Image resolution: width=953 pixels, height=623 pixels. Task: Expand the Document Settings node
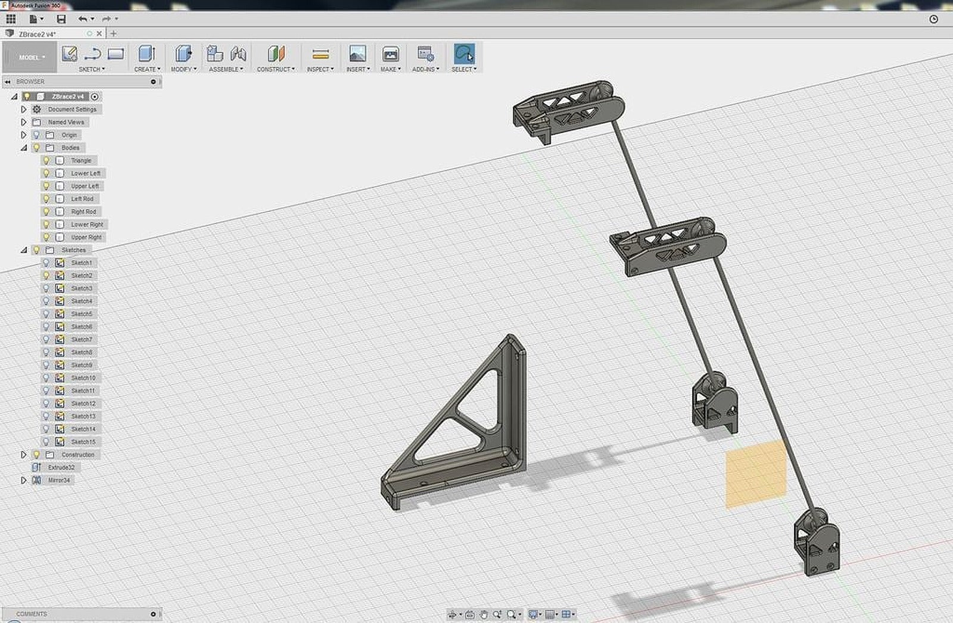[23, 109]
